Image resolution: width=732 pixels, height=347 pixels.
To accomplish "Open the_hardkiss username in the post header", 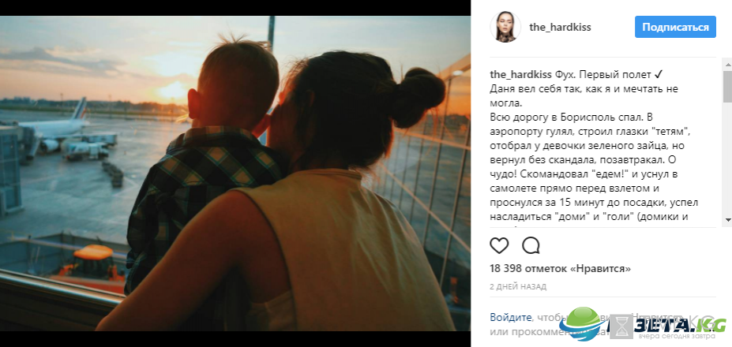I will click(560, 27).
